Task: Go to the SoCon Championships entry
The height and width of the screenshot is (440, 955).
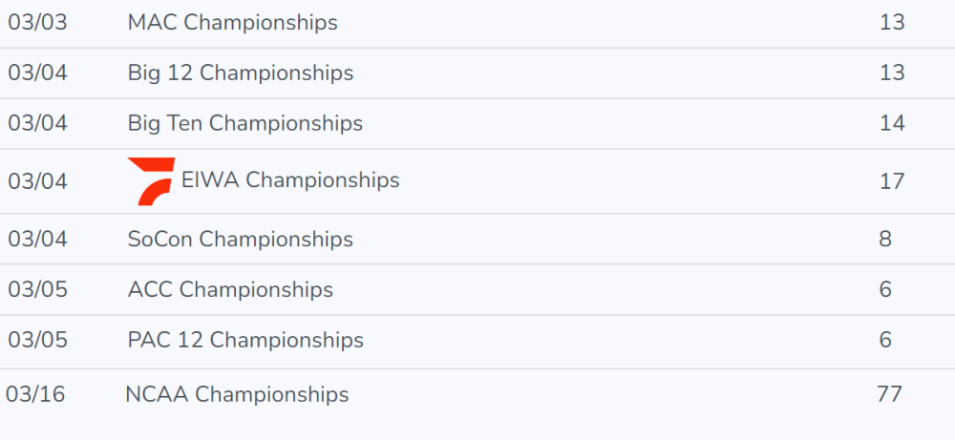Action: coord(241,240)
